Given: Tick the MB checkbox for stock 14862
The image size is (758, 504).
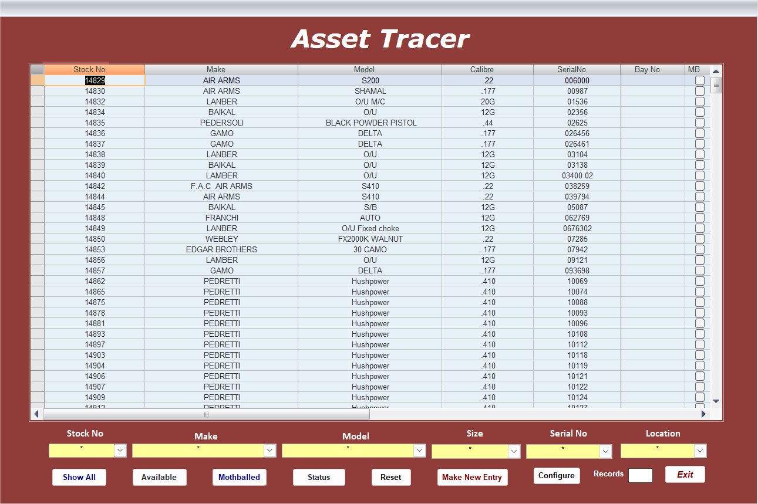Looking at the screenshot, I should [699, 281].
